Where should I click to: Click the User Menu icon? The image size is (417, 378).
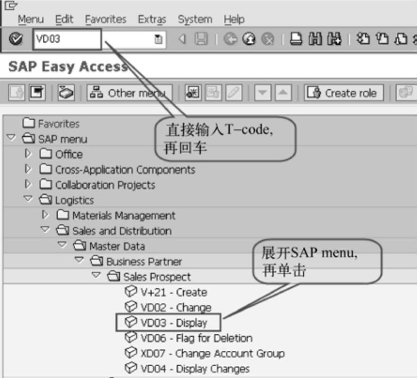coord(16,93)
